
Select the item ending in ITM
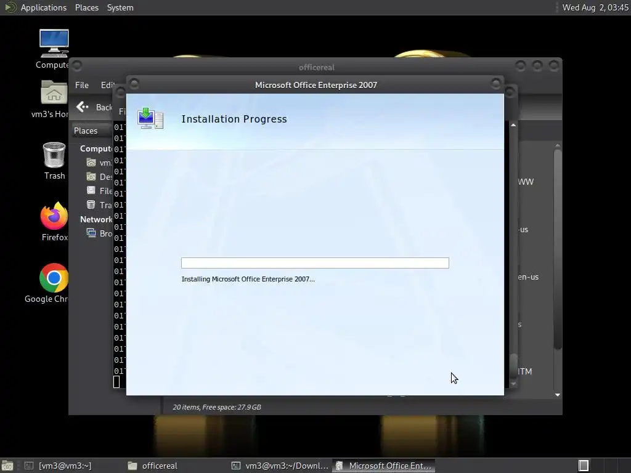point(525,371)
